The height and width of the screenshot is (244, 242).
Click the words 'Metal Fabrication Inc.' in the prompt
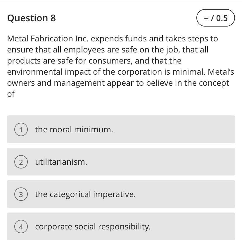(48, 38)
